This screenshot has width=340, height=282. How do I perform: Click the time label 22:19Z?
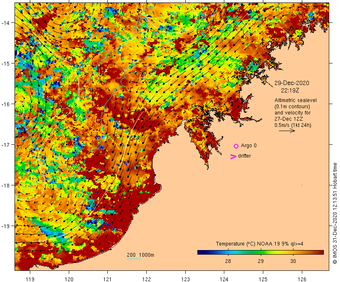[290, 90]
